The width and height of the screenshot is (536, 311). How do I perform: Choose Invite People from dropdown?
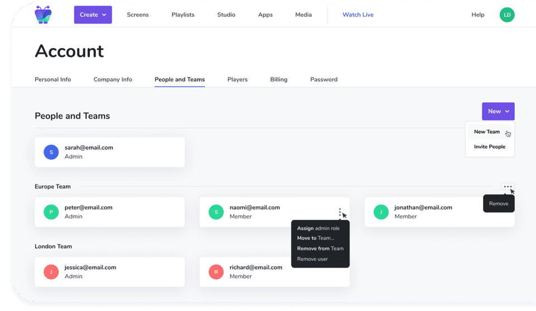coord(490,147)
